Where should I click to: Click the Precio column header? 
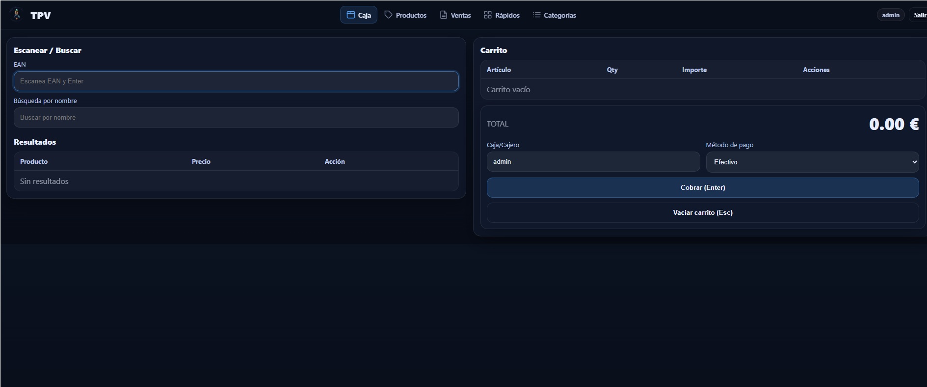tap(201, 161)
